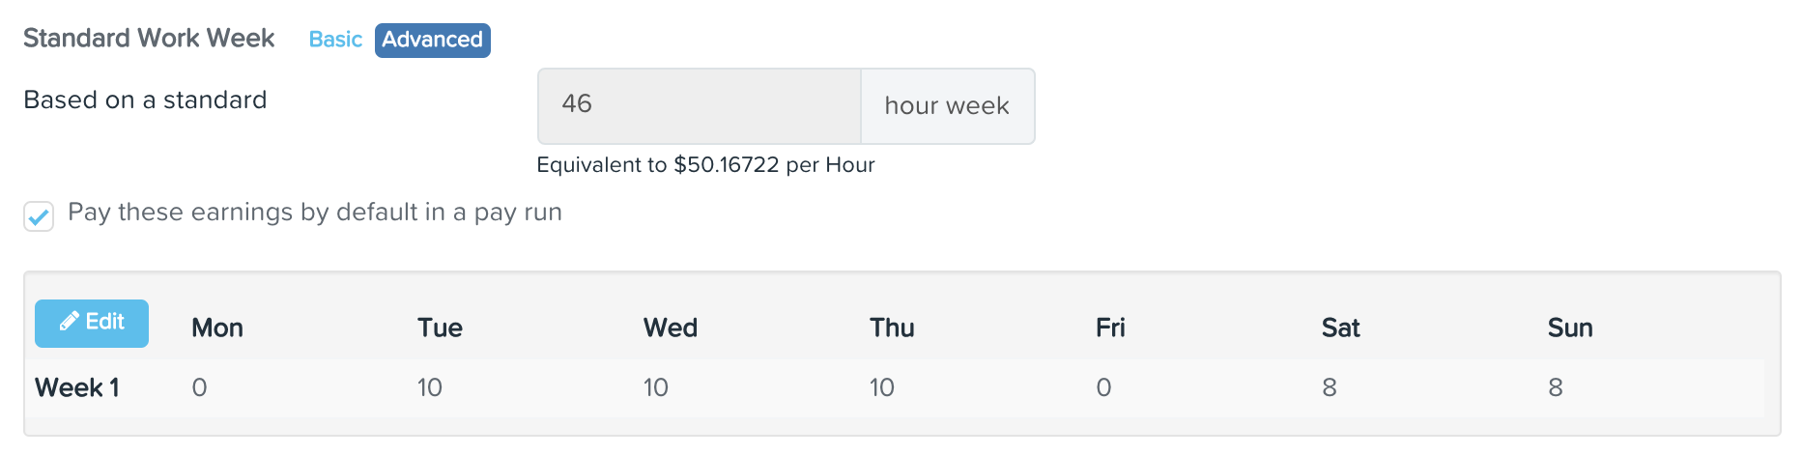Screen dimensions: 1803x456
Task: Click the Sun column header
Action: click(1570, 328)
